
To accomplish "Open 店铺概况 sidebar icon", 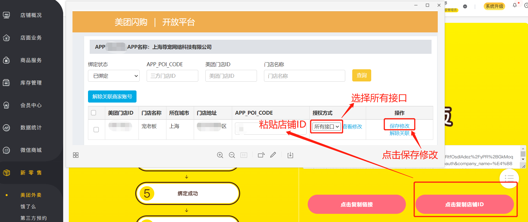I will coord(6,15).
